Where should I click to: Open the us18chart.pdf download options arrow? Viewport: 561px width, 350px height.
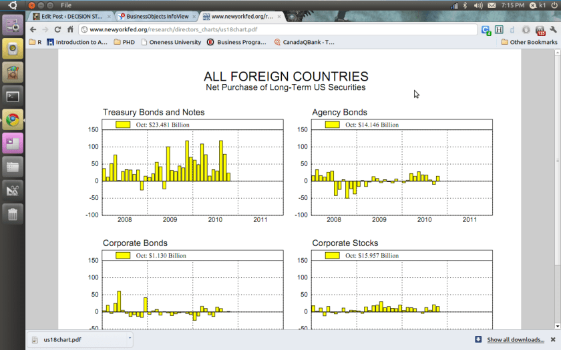(130, 339)
